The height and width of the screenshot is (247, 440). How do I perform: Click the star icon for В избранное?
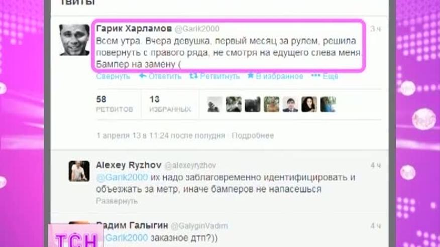point(251,76)
